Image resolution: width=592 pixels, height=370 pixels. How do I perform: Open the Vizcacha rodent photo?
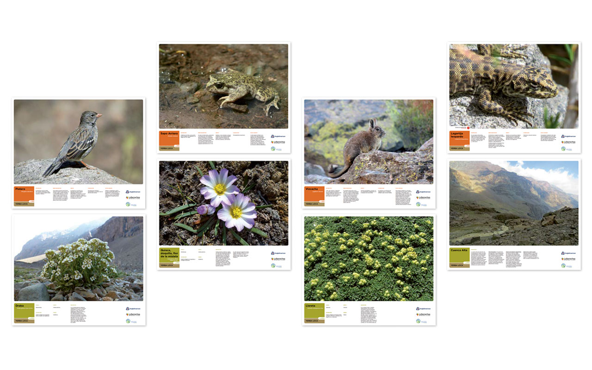(369, 142)
